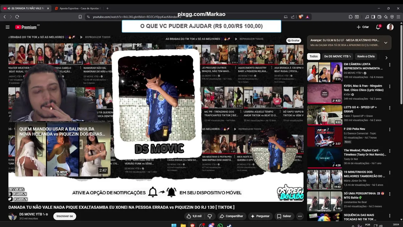Open title 'F-250 Peita Neu'
Viewport: 403px width, 227px height.
[355, 129]
